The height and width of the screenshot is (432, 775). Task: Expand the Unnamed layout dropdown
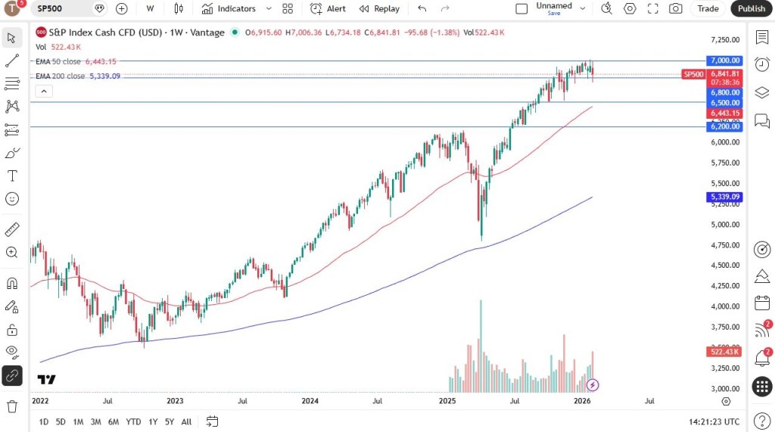click(583, 8)
